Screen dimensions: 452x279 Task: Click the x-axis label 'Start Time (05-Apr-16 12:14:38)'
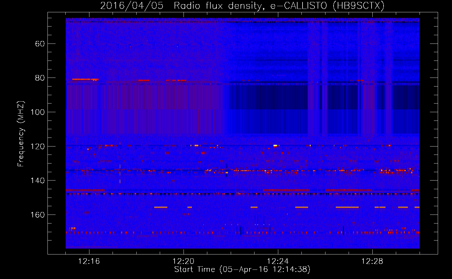click(242, 270)
